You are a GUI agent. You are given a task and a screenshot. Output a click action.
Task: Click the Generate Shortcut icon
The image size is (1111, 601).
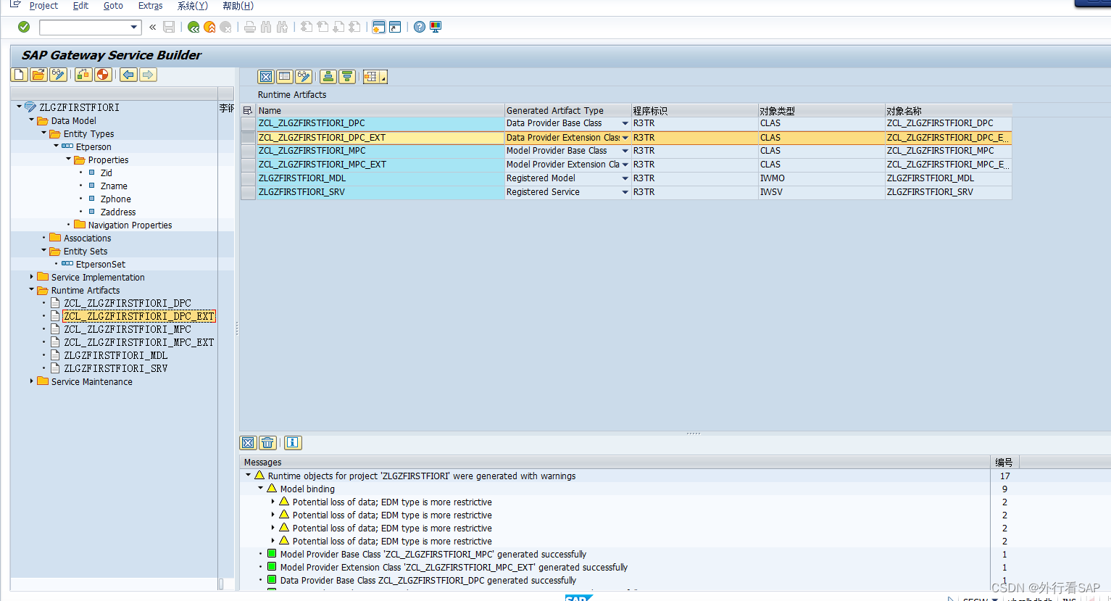pyautogui.click(x=395, y=27)
